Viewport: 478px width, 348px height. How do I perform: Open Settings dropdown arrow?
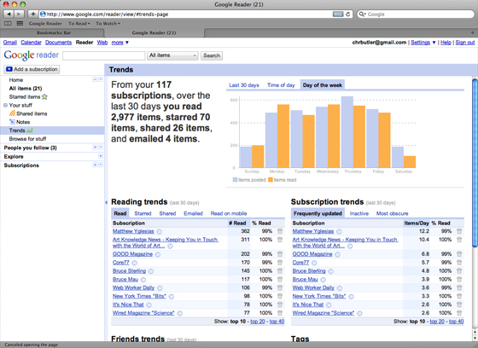click(434, 43)
